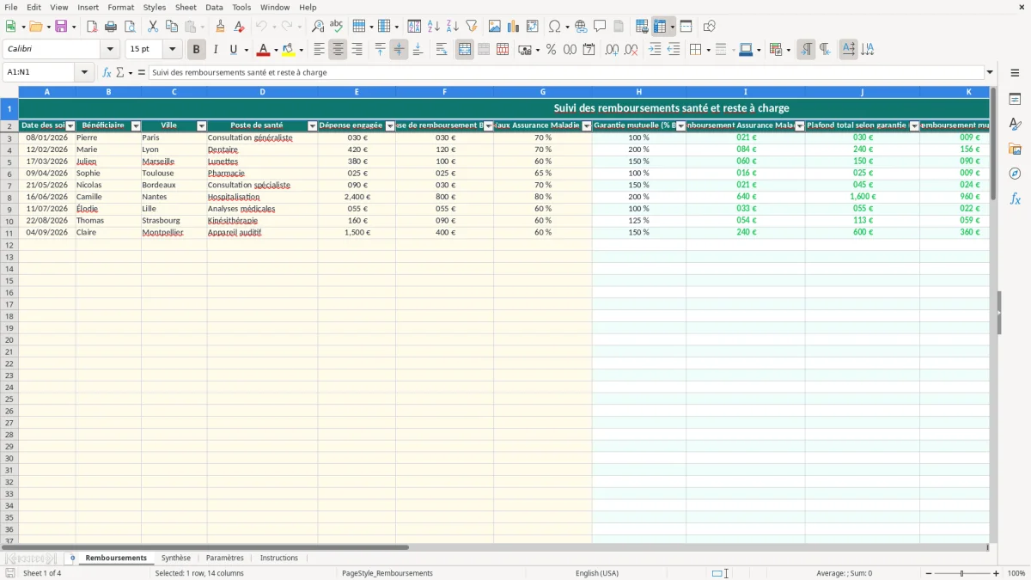Image resolution: width=1031 pixels, height=580 pixels.
Task: Toggle Merge and Center Cells
Action: [465, 50]
